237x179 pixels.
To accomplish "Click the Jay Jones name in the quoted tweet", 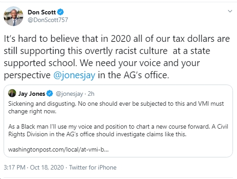I will click(x=32, y=94).
